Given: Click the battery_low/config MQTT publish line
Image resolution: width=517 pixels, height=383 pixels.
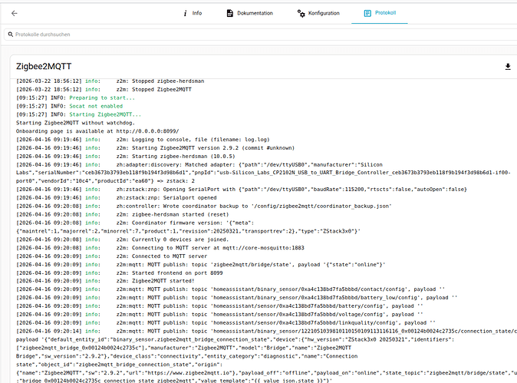Looking at the screenshot, I should (237, 298).
